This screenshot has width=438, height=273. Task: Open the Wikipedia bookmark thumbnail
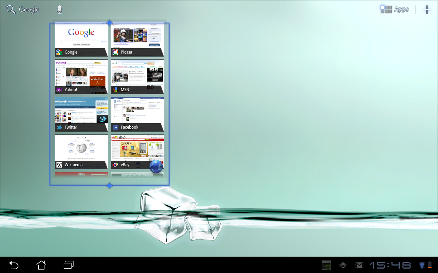point(81,152)
